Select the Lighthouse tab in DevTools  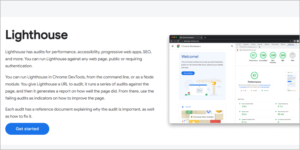291,44
